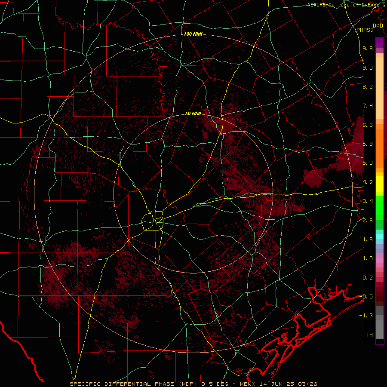The width and height of the screenshot is (387, 387).
Task: Pick the cyan segment of the color bar
Action: click(x=380, y=236)
